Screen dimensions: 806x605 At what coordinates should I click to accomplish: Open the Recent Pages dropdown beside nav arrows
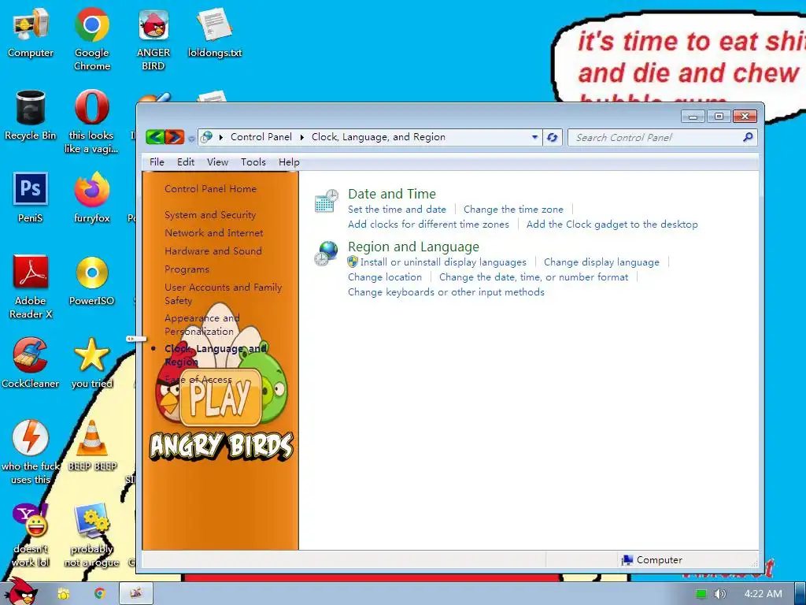(x=191, y=139)
